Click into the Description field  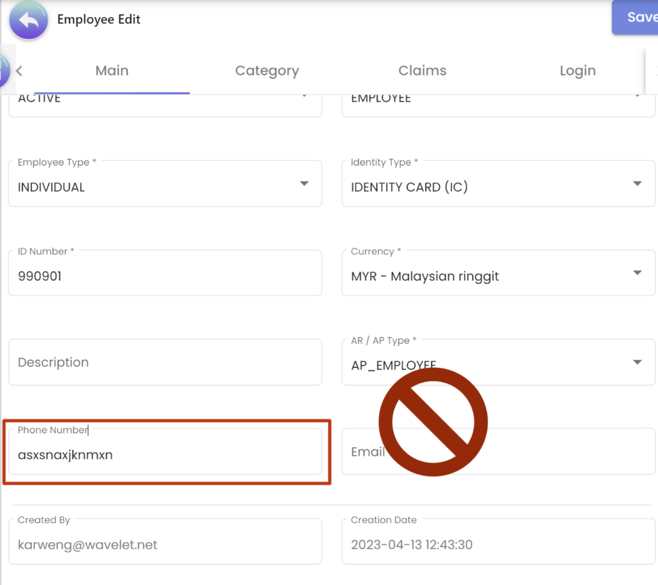165,362
